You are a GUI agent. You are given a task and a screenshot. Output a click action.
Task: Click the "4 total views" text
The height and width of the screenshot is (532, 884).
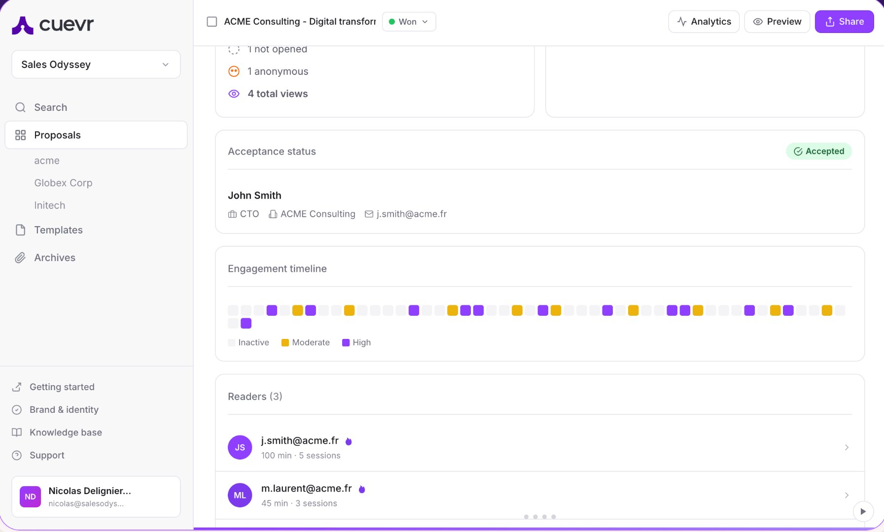(x=278, y=94)
